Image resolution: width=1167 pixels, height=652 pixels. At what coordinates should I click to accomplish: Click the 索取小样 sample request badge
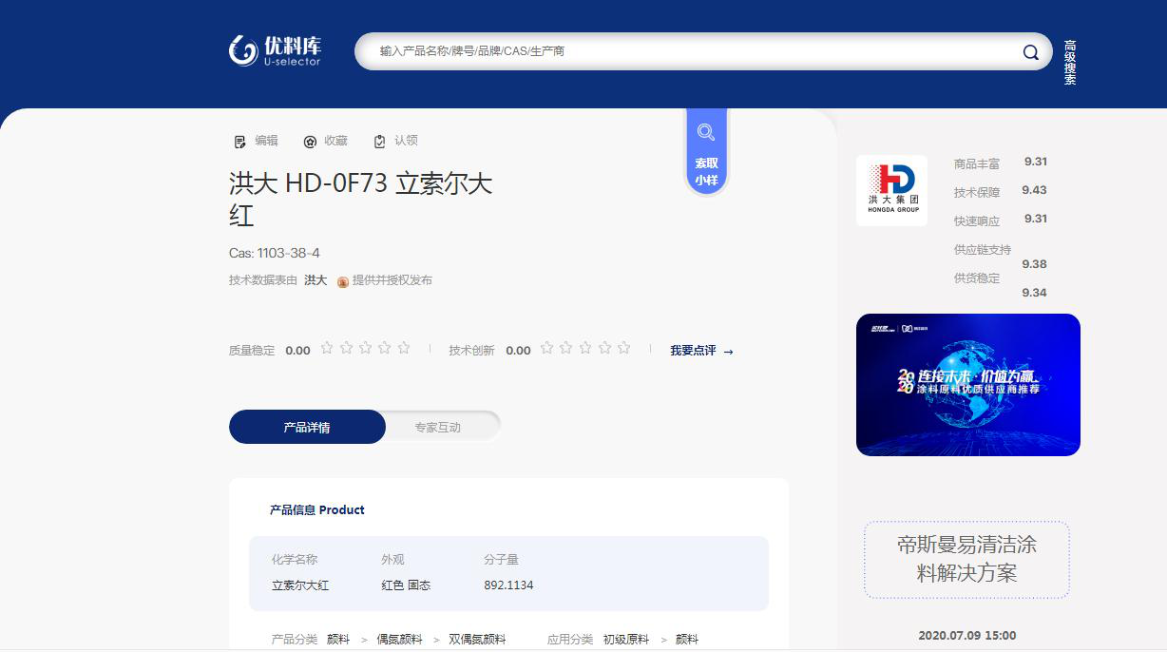706,153
